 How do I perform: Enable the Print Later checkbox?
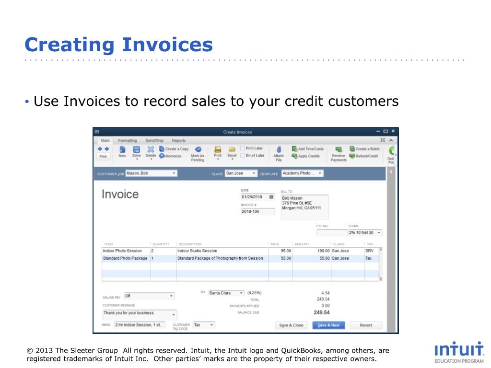click(x=242, y=149)
